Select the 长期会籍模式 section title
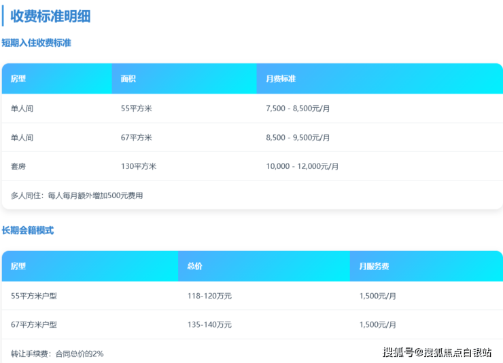The height and width of the screenshot is (363, 503). pyautogui.click(x=27, y=231)
